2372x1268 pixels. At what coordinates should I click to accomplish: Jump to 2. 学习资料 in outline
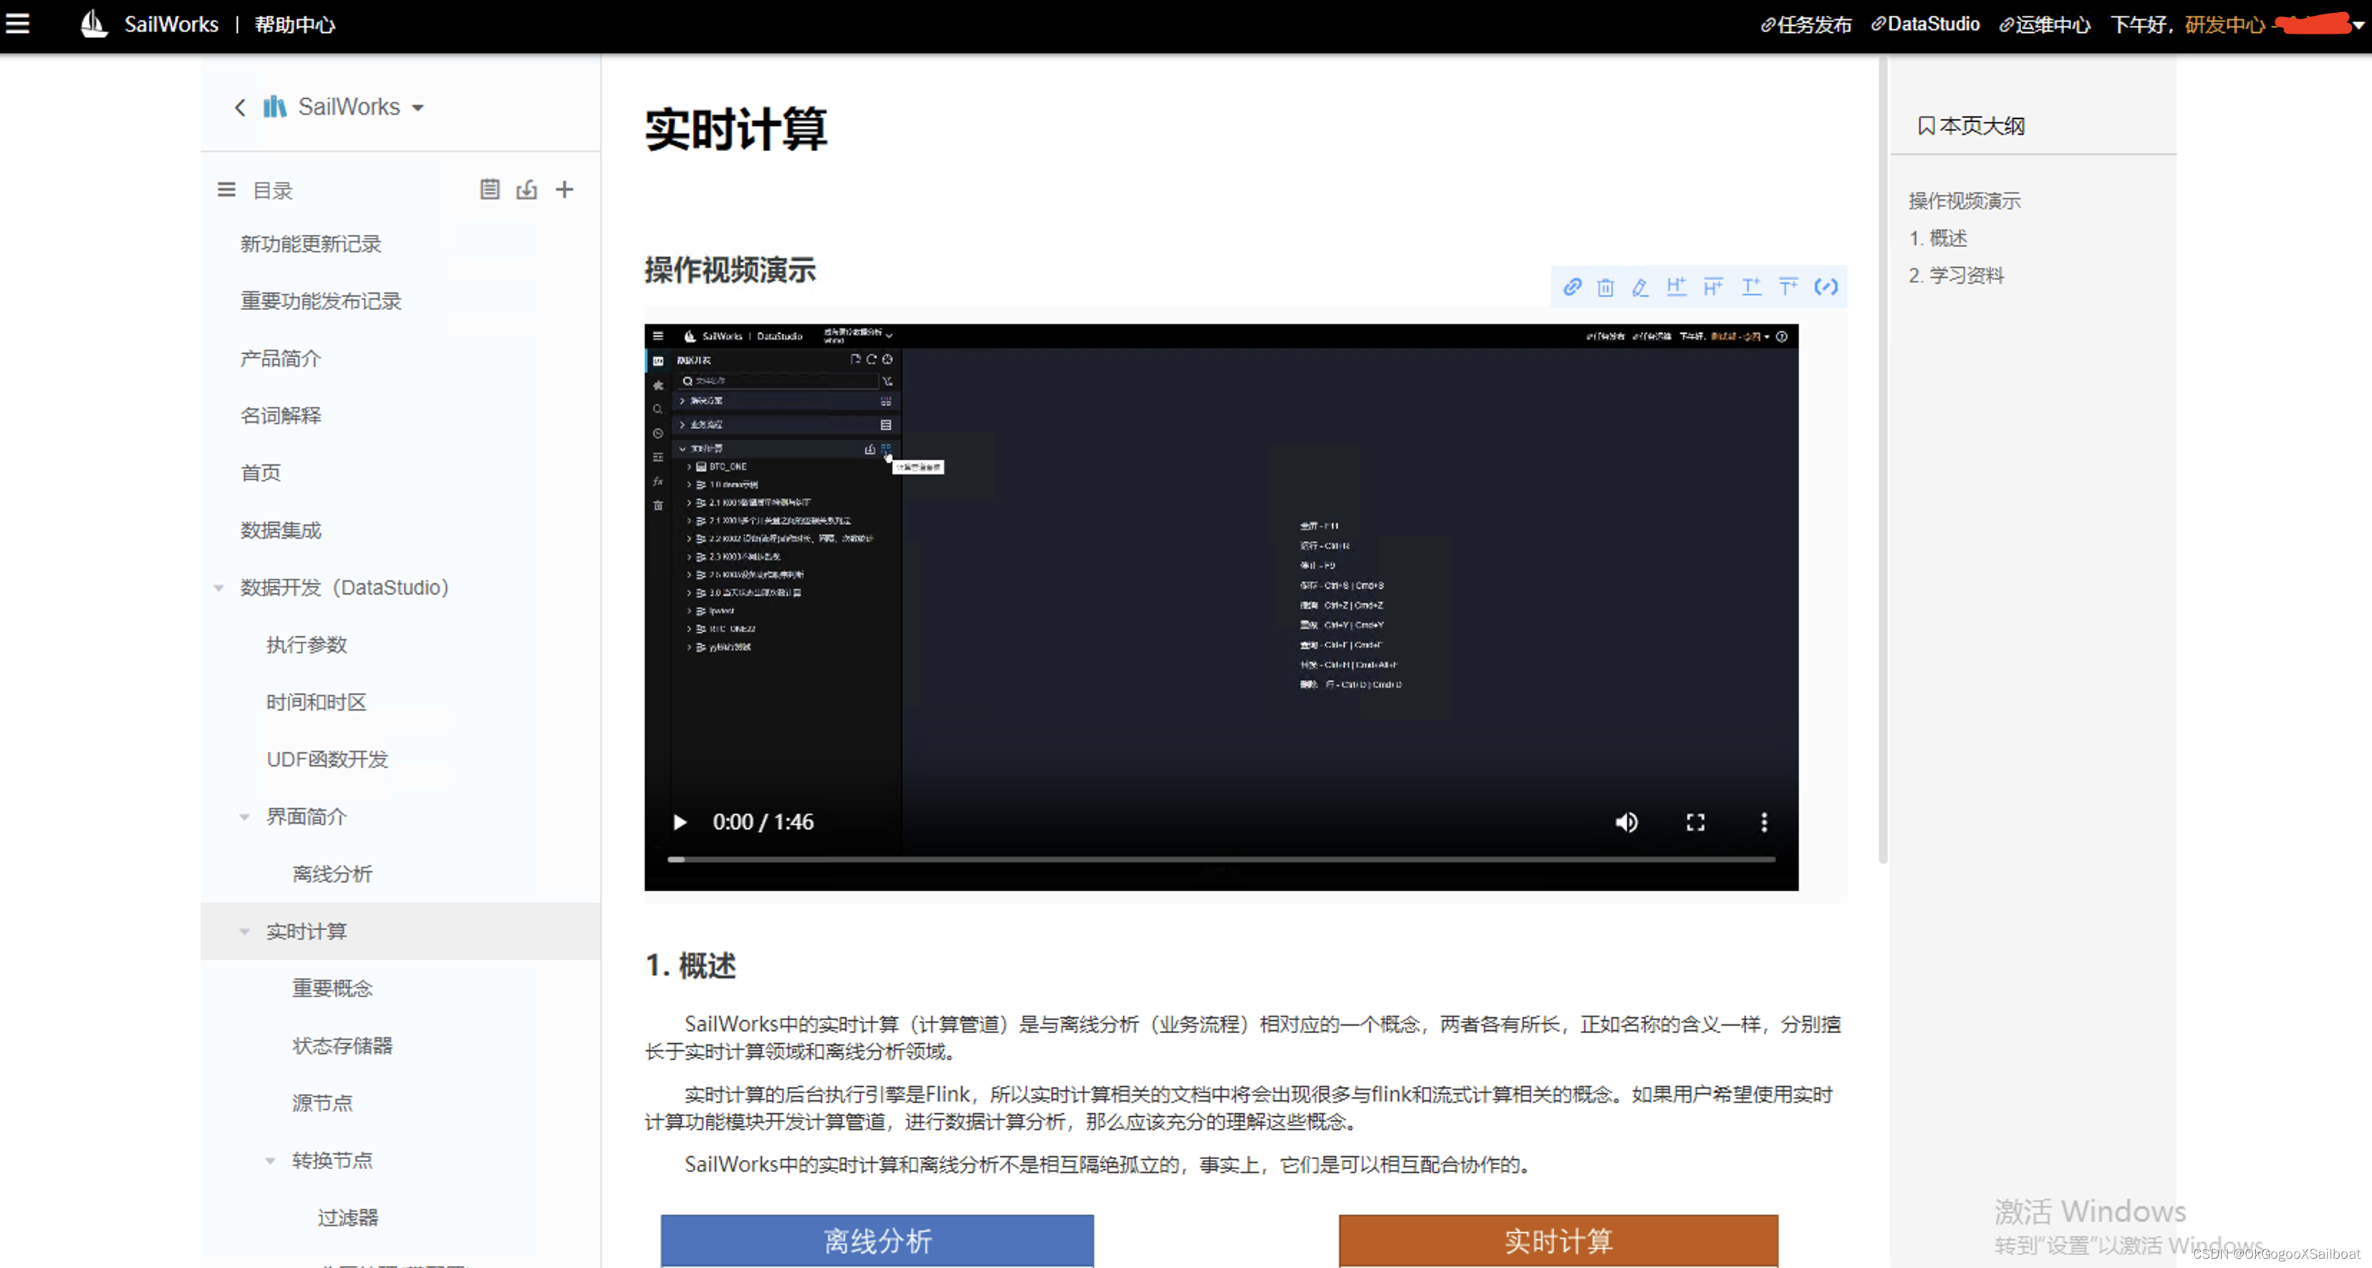[1956, 275]
